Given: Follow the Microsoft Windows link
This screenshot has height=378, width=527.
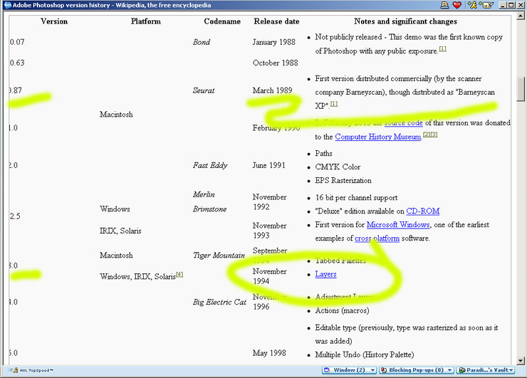Looking at the screenshot, I should pyautogui.click(x=398, y=225).
